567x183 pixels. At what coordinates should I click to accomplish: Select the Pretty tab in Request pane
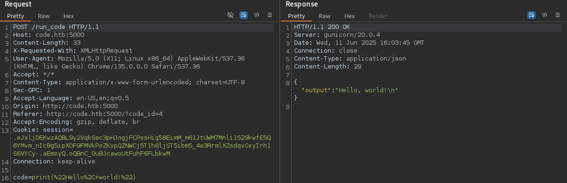tap(15, 16)
